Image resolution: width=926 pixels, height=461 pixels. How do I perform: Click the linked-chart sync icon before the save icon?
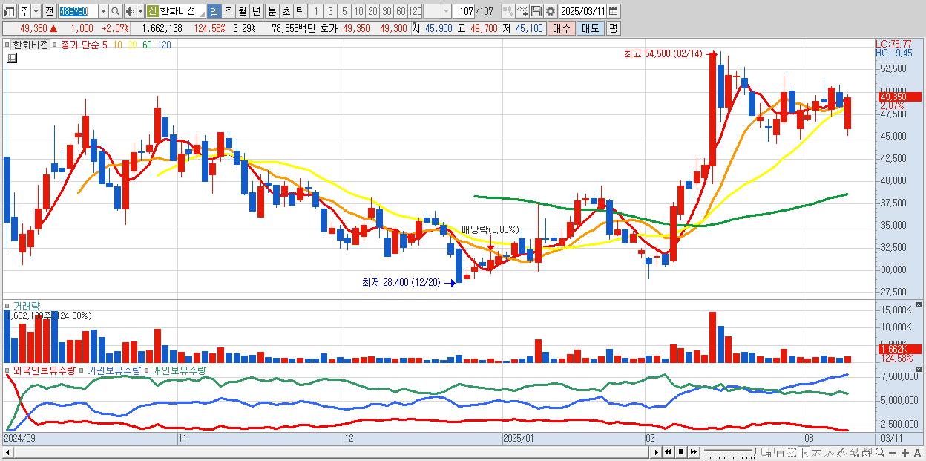[508, 11]
